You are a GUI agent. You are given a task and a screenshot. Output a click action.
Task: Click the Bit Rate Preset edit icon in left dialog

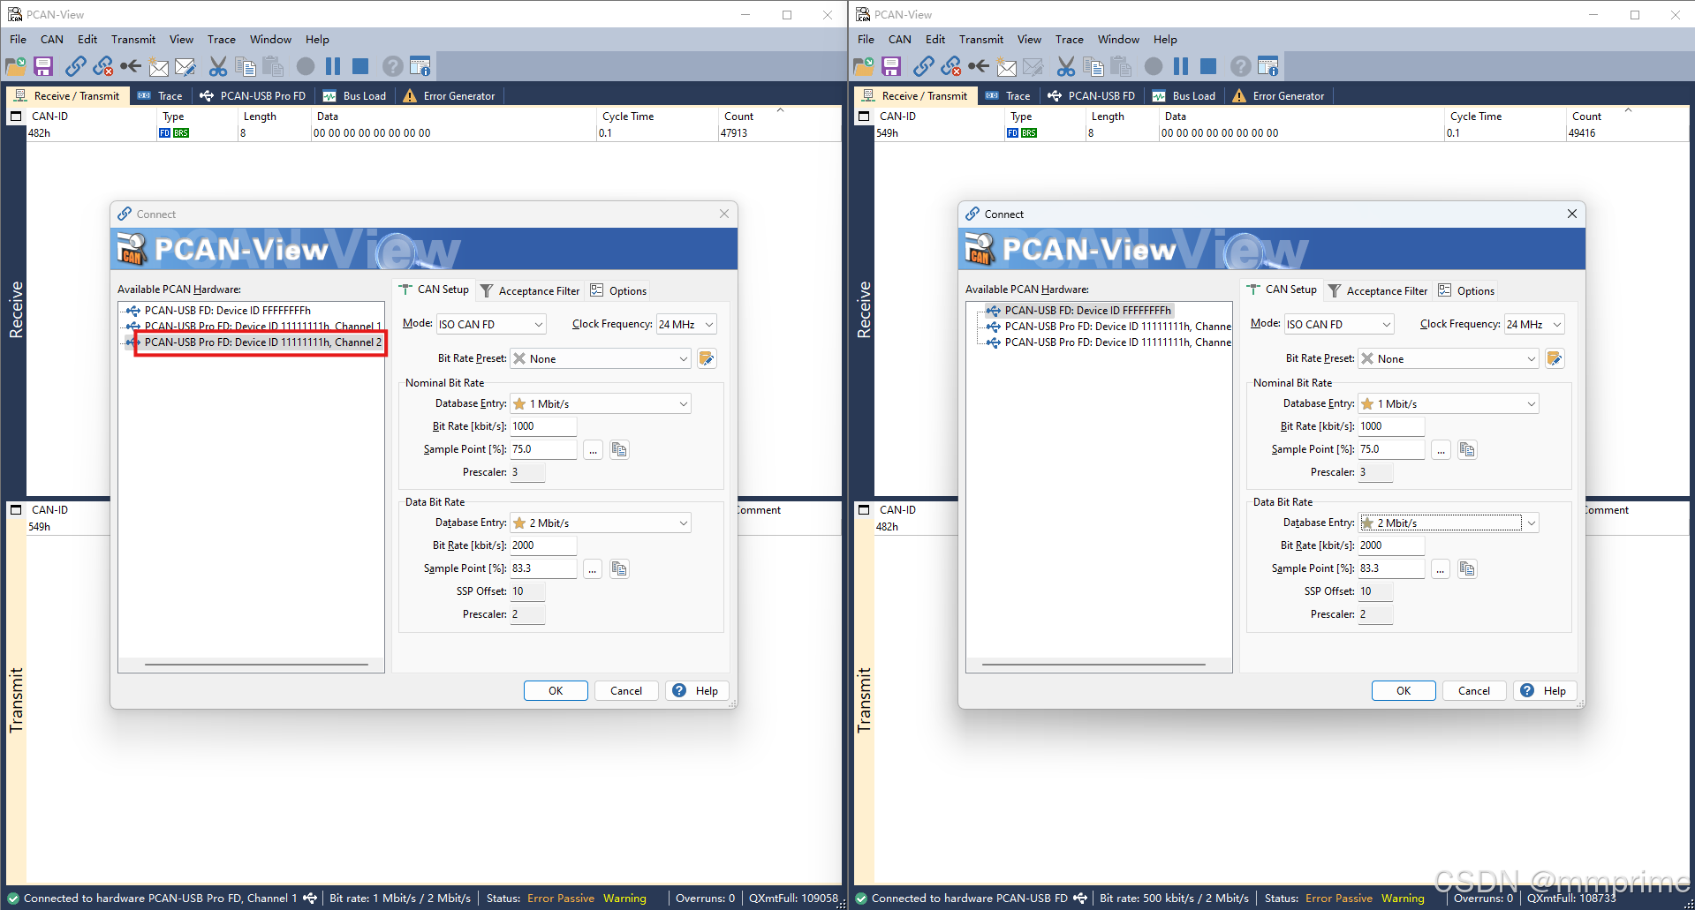click(707, 358)
